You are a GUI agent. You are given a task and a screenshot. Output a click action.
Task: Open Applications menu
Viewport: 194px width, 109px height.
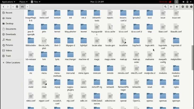[8, 2]
